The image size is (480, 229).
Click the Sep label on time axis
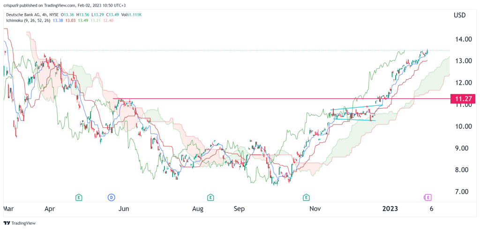pyautogui.click(x=239, y=209)
